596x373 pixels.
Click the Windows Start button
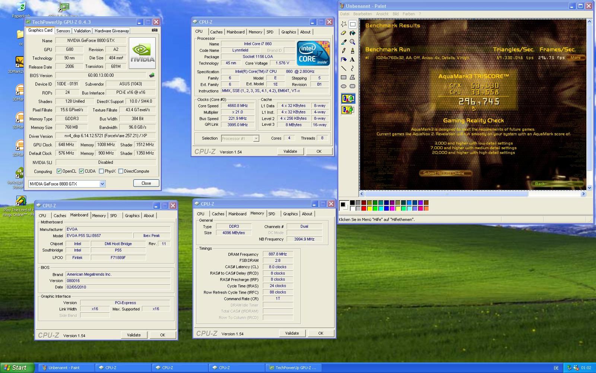[x=17, y=368]
